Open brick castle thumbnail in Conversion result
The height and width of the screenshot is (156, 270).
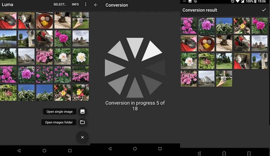click(259, 43)
